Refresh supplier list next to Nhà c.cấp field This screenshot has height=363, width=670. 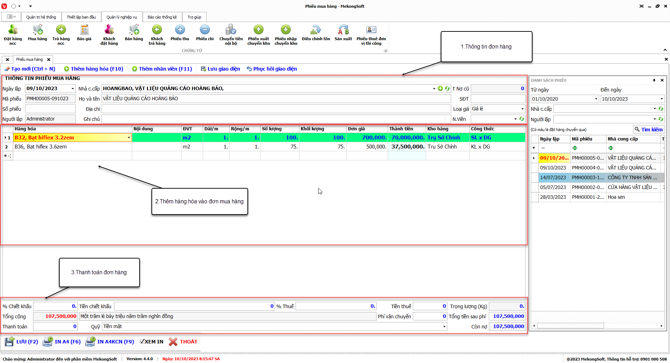pos(447,88)
